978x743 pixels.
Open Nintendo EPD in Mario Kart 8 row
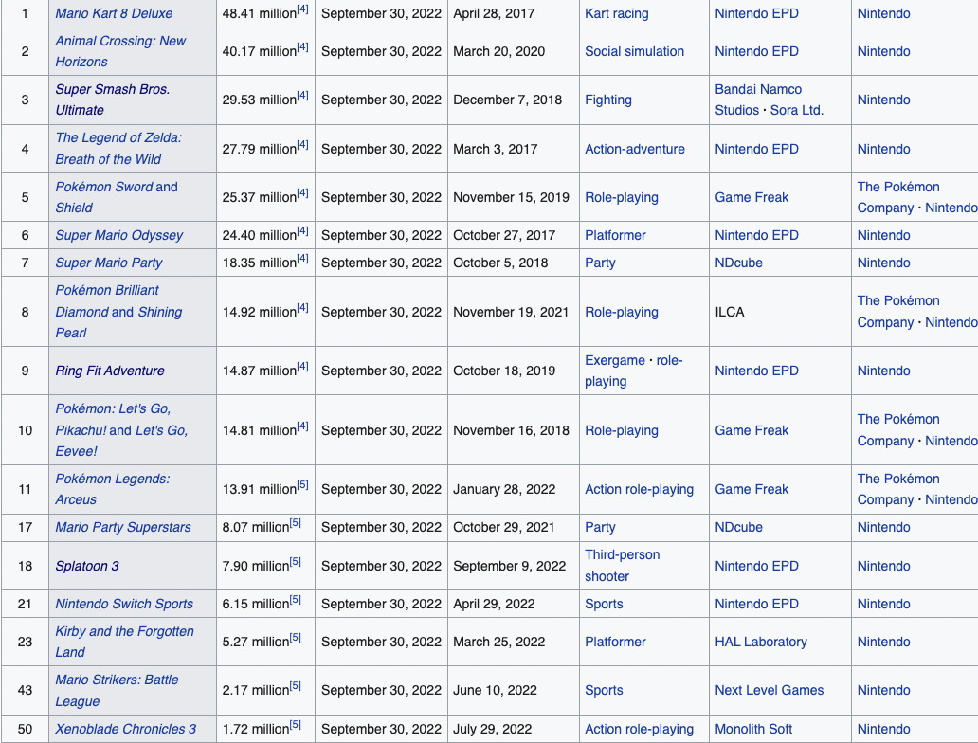[x=756, y=13]
